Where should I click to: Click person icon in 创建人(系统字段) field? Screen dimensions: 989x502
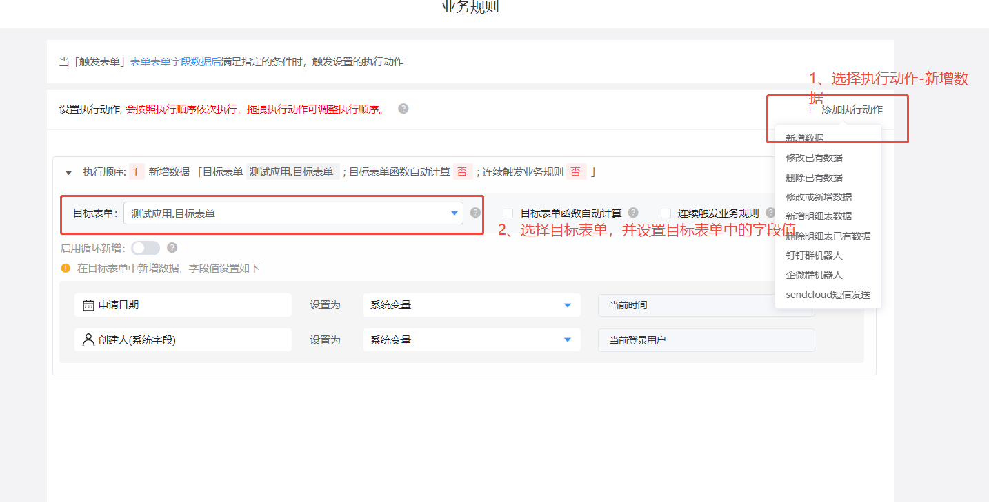pyautogui.click(x=88, y=339)
